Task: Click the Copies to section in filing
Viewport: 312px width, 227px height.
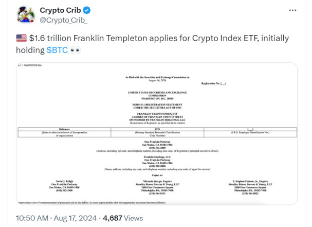Action: click(x=157, y=176)
